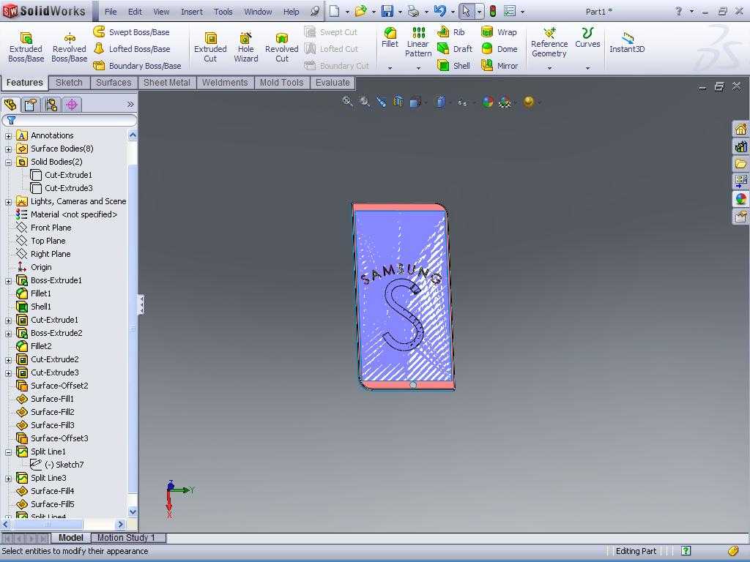Screen dimensions: 750x562
Task: Open the Motion Study 1 tab
Action: [x=126, y=538]
